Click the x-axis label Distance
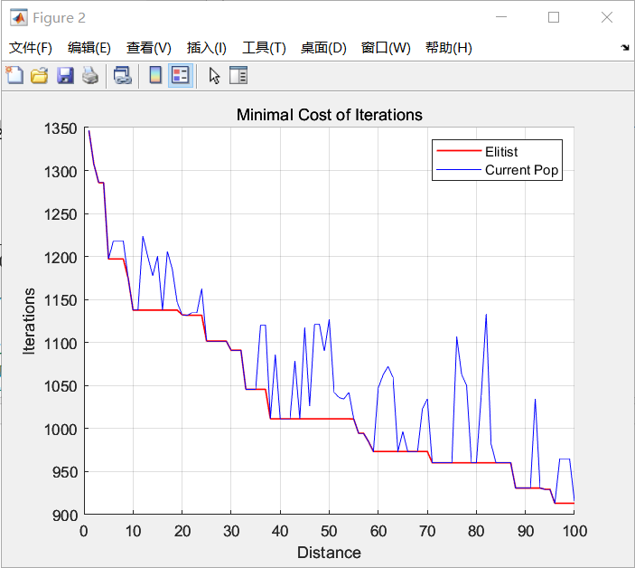635x568 pixels. [329, 553]
